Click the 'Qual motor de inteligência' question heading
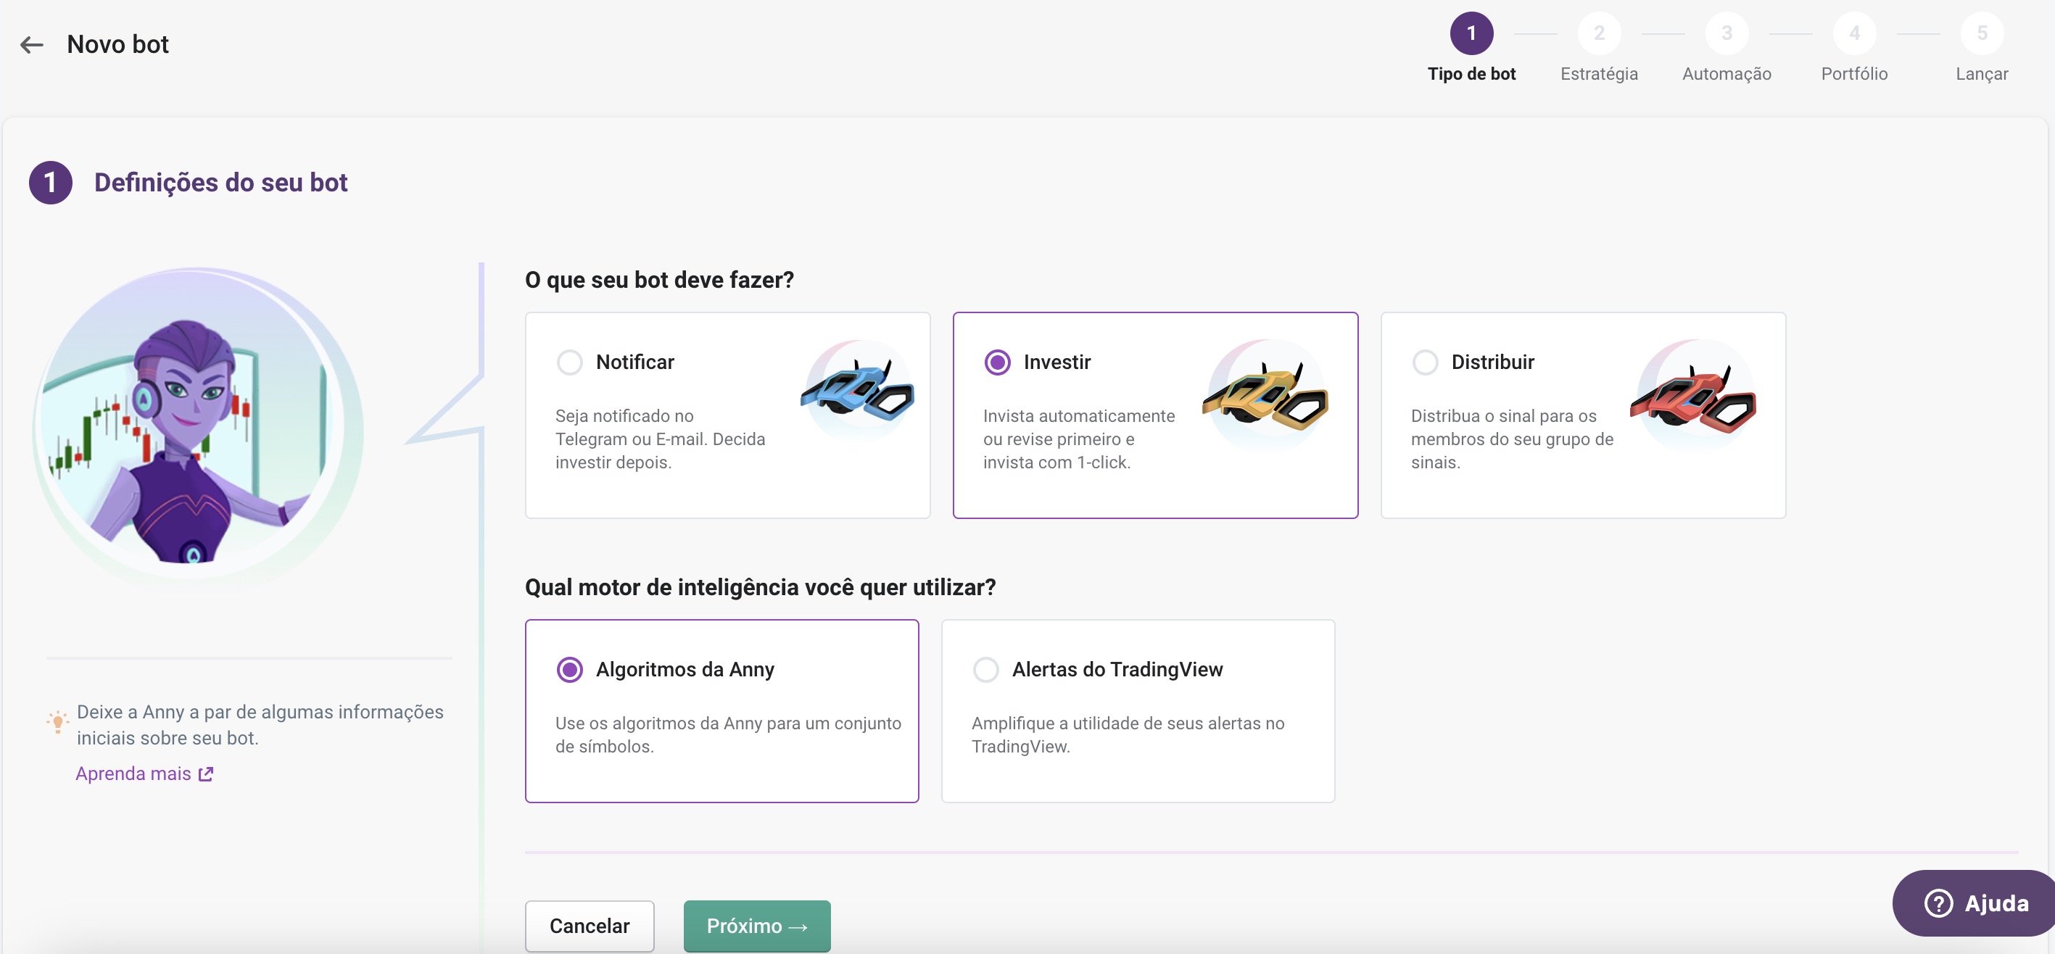This screenshot has width=2055, height=954. [759, 587]
